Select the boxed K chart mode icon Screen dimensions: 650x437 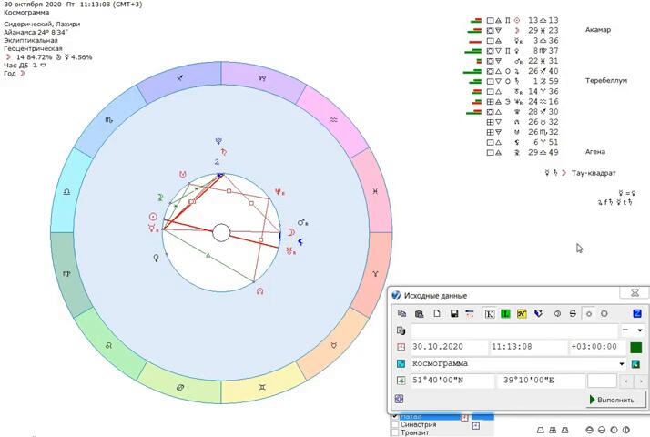(489, 313)
